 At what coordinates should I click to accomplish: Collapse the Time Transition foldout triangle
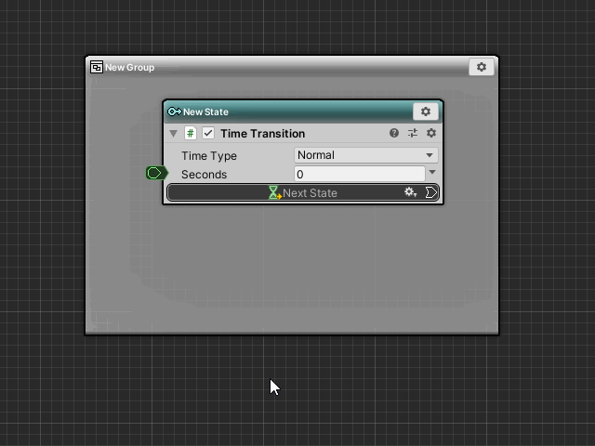pos(173,134)
